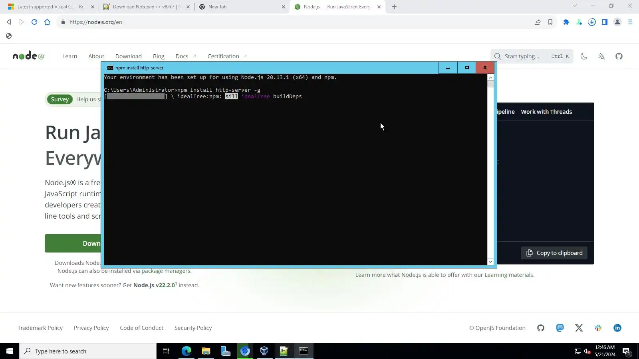Click the Start typing search field
This screenshot has width=639, height=359.
[x=532, y=56]
